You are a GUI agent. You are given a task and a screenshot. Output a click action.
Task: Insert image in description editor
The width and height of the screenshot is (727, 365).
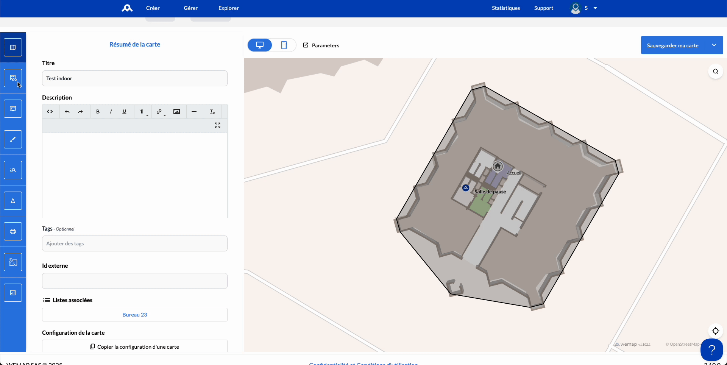tap(176, 112)
